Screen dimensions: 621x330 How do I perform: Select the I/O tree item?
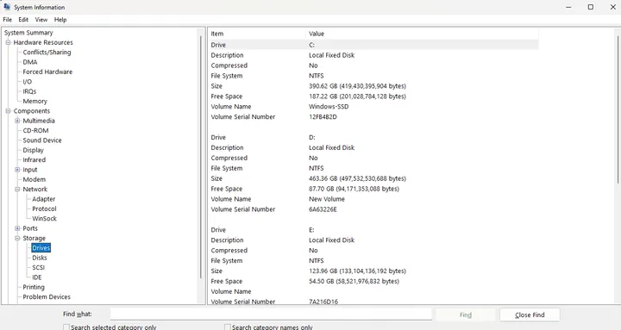click(28, 82)
